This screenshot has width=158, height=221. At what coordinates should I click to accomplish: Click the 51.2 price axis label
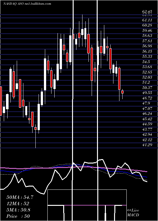[x=146, y=82]
